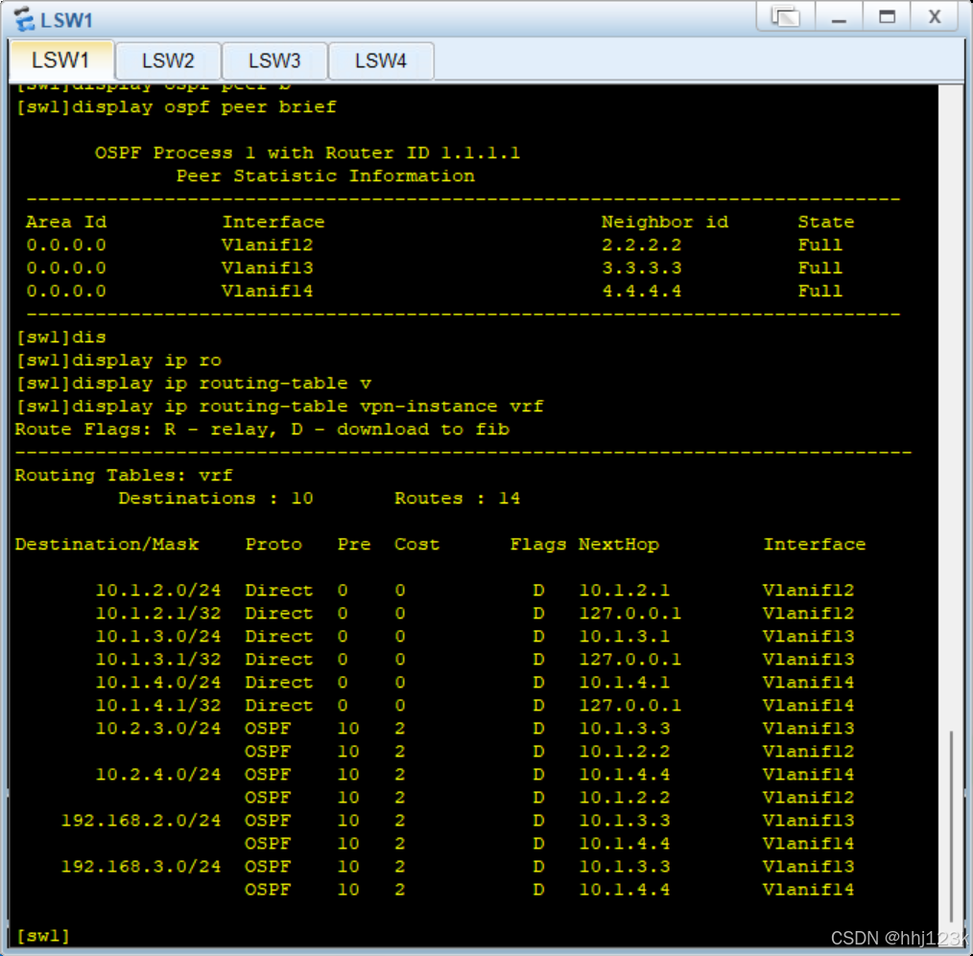Click destination 10.2.4.0/24
Screen dimensions: 973x956
point(158,775)
